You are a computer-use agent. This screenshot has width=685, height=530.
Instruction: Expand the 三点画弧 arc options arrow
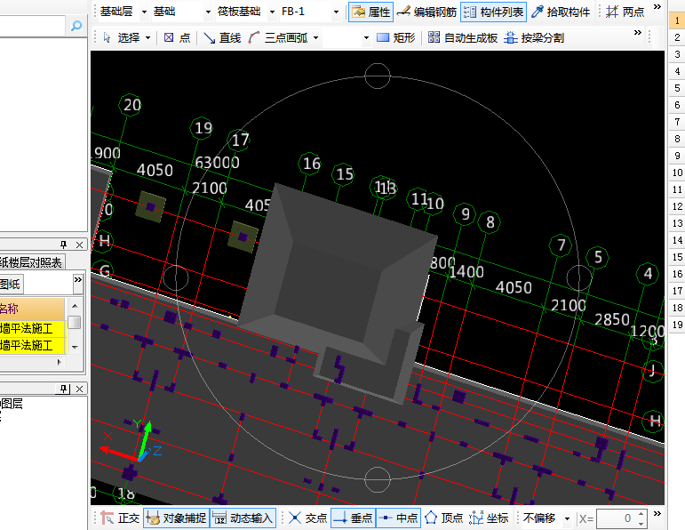(315, 38)
